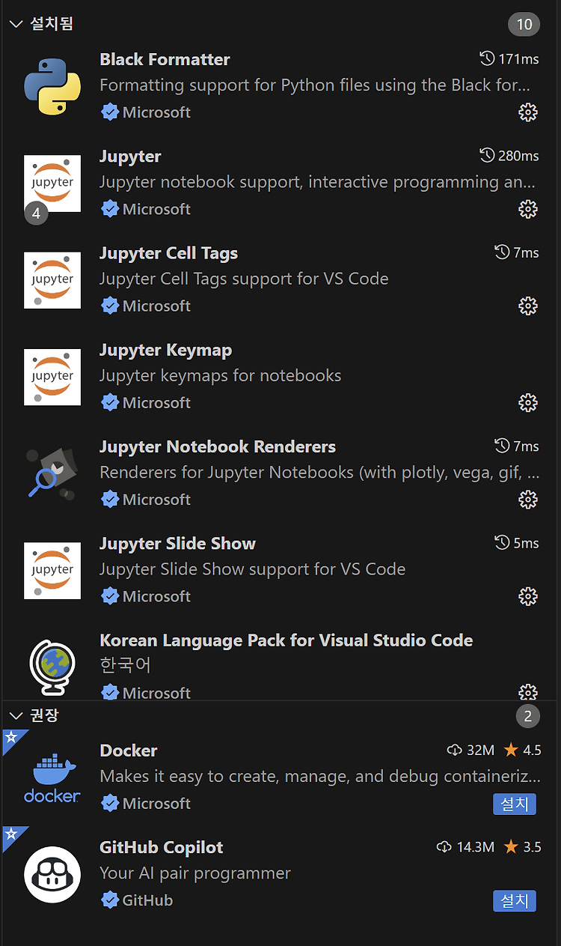This screenshot has width=561, height=946.
Task: Open Black Formatter manage gear
Action: (528, 112)
